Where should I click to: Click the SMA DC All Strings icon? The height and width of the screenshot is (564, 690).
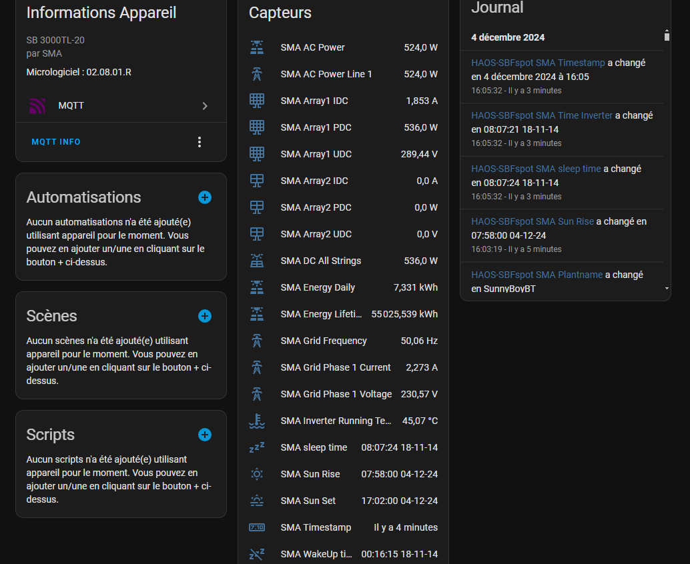click(x=257, y=261)
